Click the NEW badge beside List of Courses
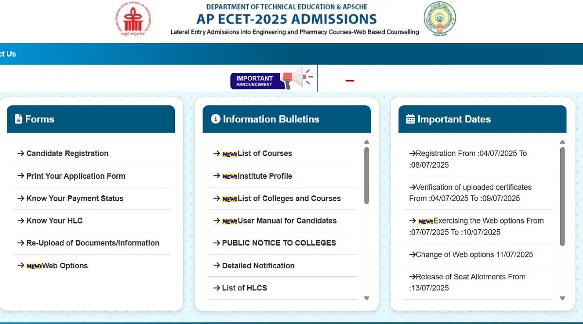 point(230,154)
